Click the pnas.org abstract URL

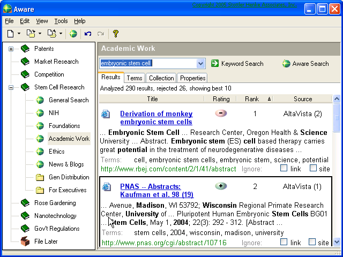[165, 243]
